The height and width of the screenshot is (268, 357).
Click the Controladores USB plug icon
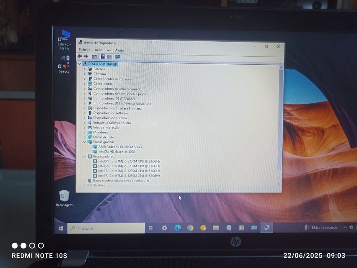[x=90, y=103]
